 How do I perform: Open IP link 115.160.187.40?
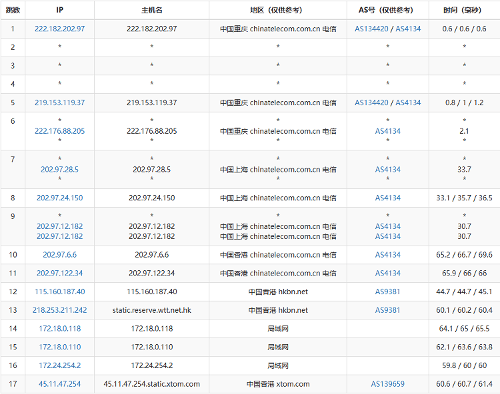pyautogui.click(x=59, y=292)
